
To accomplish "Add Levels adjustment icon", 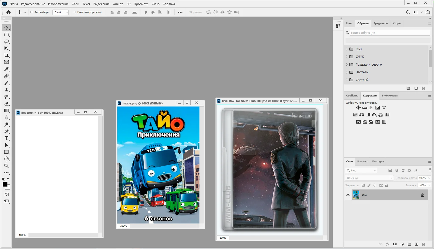I will [365, 108].
